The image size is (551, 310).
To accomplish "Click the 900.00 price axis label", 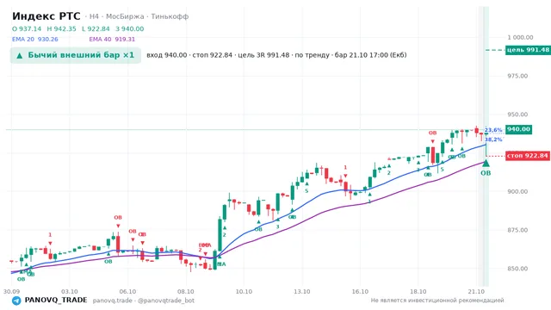I will coord(517,191).
